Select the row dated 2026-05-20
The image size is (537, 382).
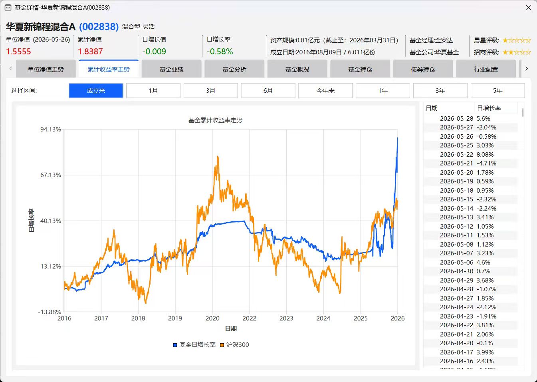[471, 173]
